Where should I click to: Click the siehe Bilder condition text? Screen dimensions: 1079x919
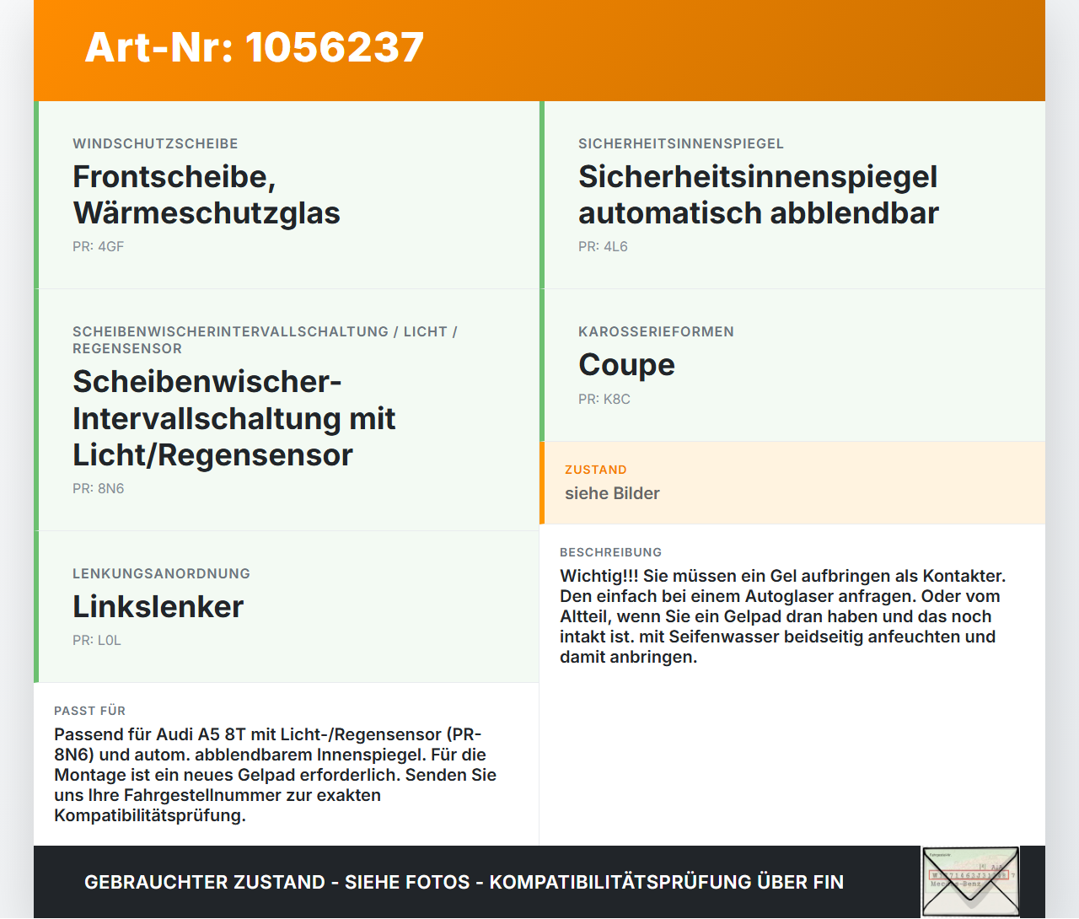click(x=612, y=493)
